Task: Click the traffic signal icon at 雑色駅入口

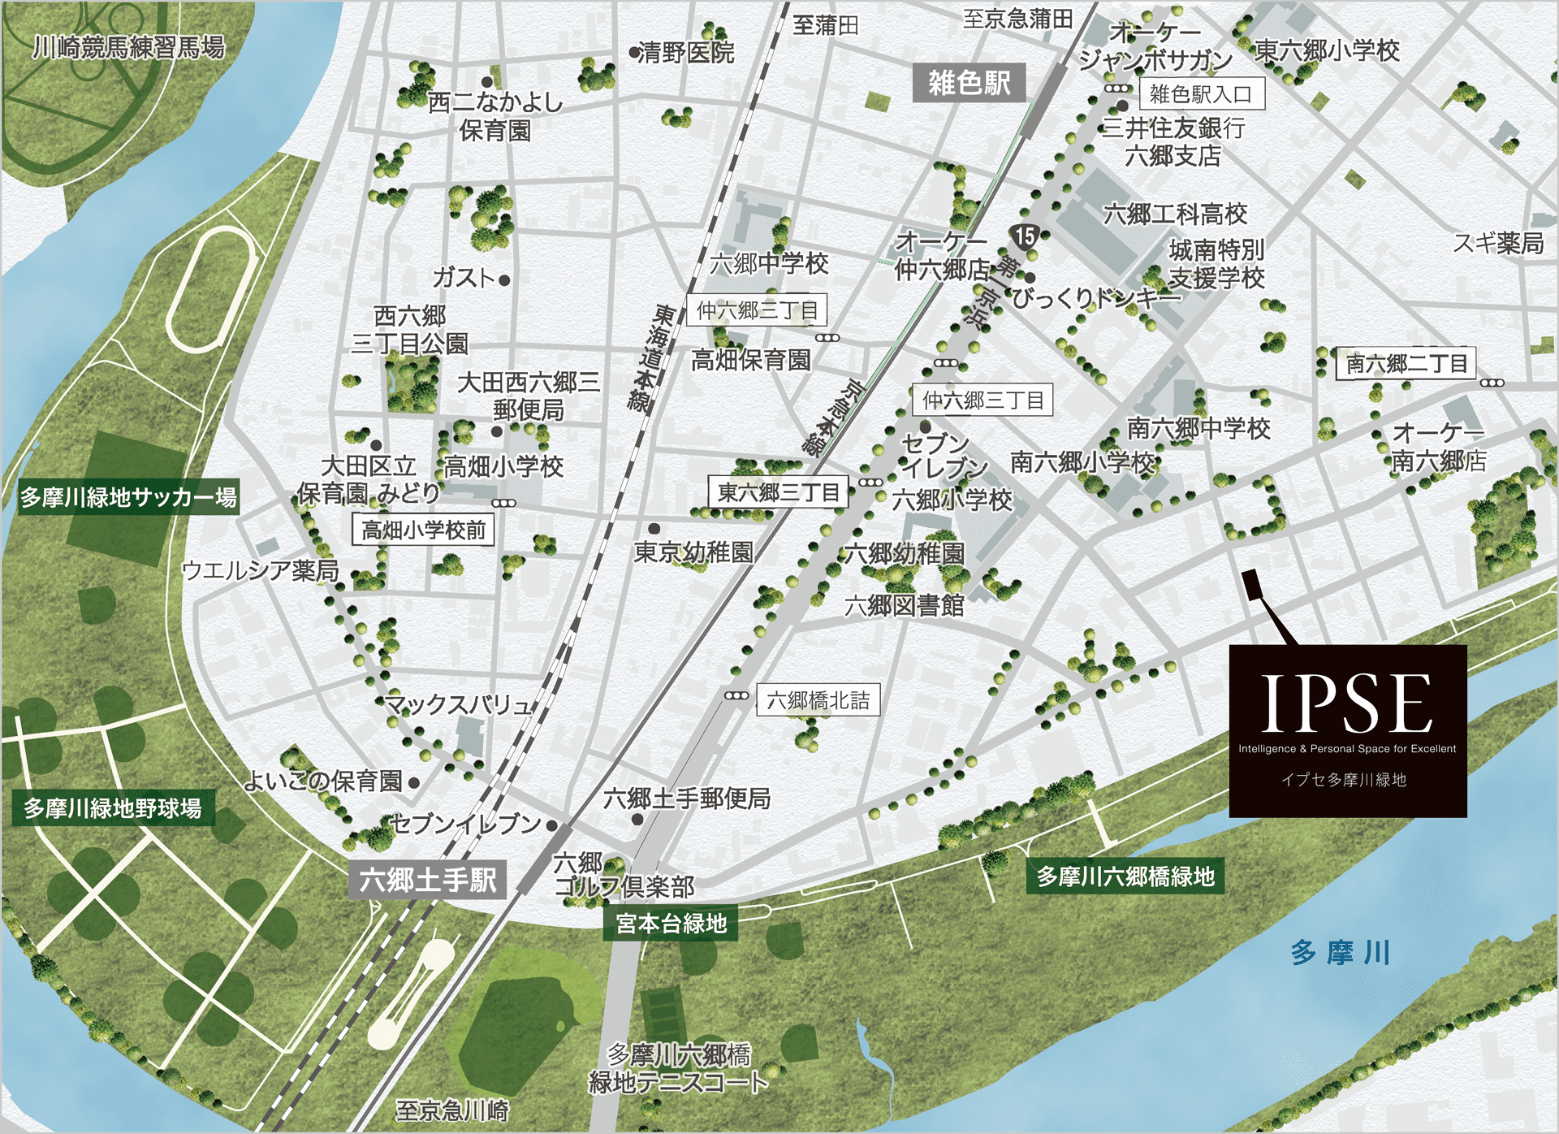Action: 1116,89
